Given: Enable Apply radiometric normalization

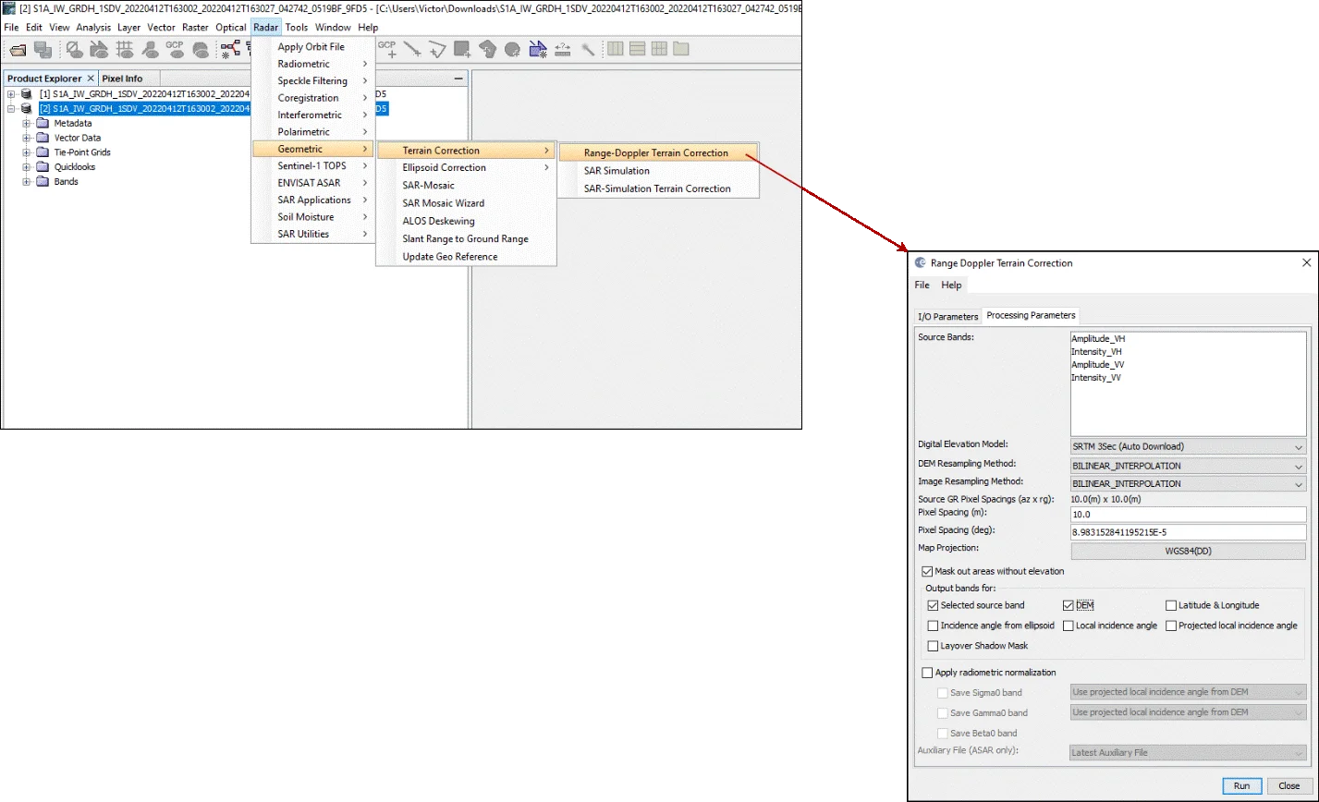Looking at the screenshot, I should (x=928, y=673).
